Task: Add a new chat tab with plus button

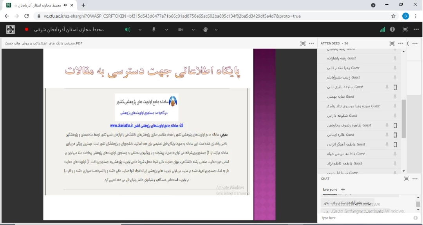Action: [x=343, y=189]
